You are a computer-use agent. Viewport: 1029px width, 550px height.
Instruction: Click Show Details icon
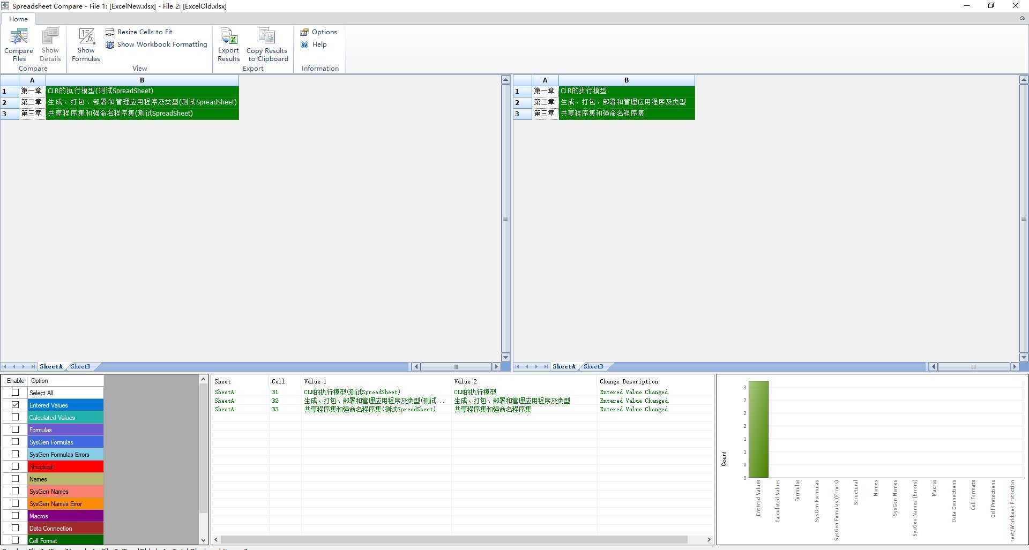pyautogui.click(x=50, y=45)
